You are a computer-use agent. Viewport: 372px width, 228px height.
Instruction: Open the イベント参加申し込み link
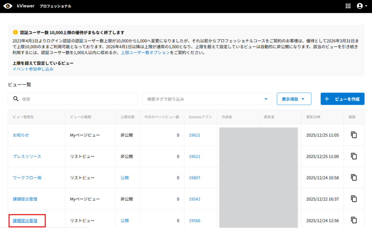[x=33, y=69]
